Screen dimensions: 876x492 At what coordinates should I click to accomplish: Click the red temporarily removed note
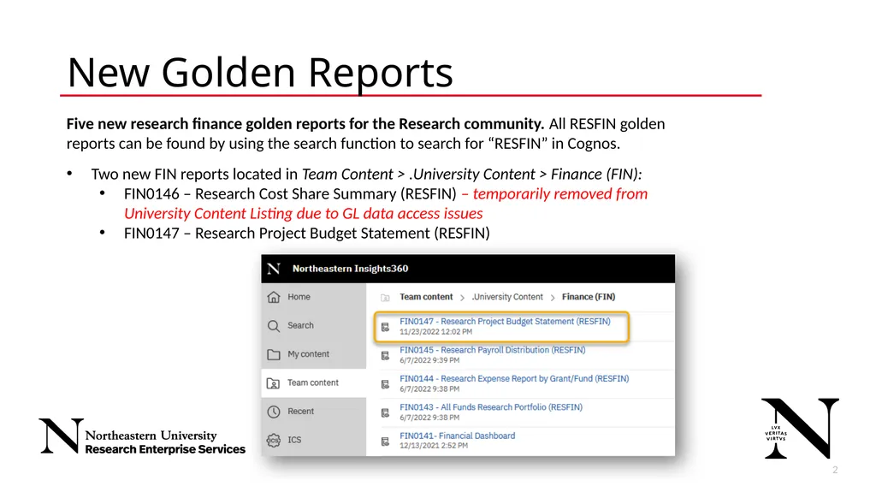386,204
